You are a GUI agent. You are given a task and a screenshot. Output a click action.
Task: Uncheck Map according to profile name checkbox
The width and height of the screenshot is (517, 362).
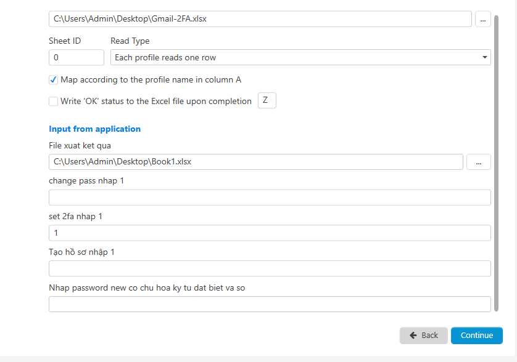pyautogui.click(x=54, y=80)
